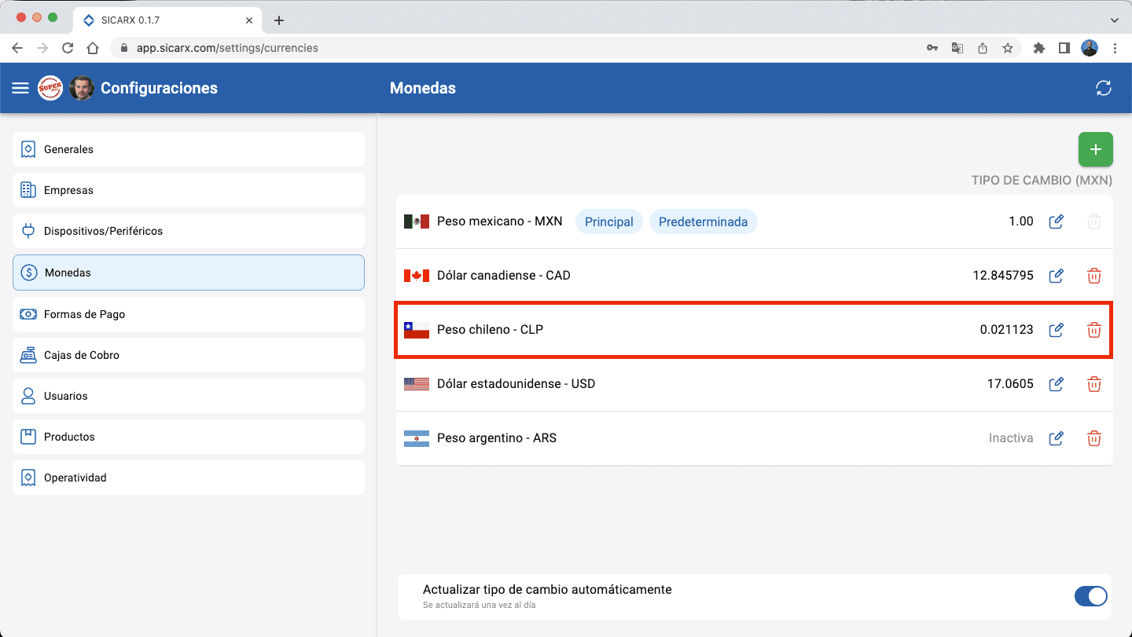Disable automatic exchange rate updates
Screen dimensions: 1132x637
click(x=1091, y=596)
